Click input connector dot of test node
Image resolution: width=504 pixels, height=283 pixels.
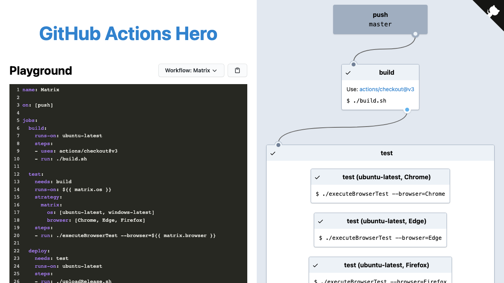pos(278,145)
